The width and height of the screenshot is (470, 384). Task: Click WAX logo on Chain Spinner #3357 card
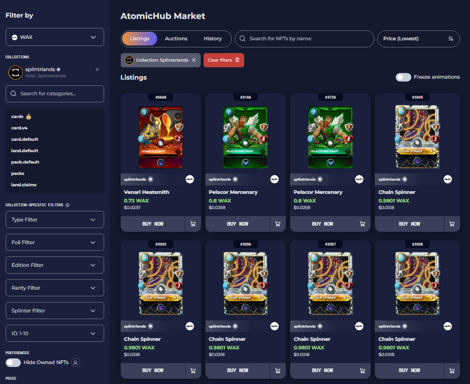tap(359, 326)
